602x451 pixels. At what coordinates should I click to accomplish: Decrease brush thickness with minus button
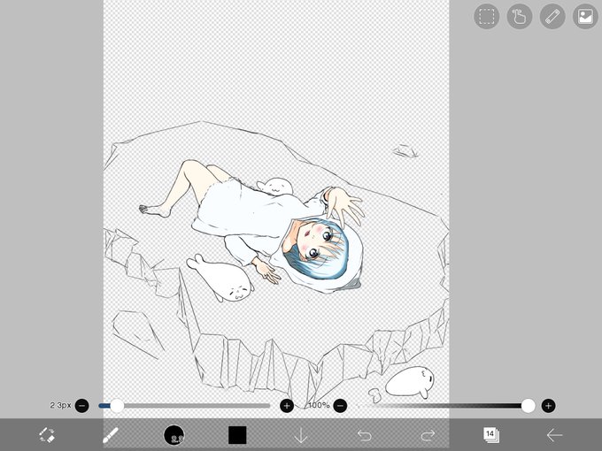coord(81,405)
